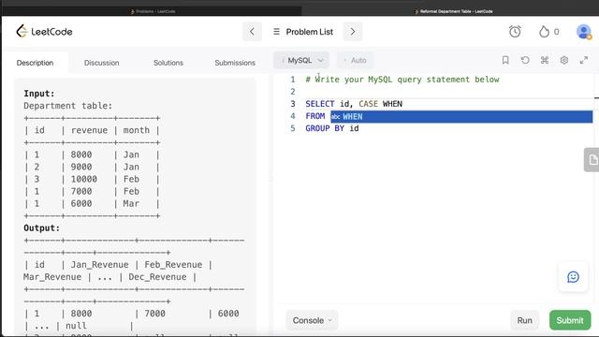The height and width of the screenshot is (337, 599).
Task: Open the user profile avatar
Action: 584,32
